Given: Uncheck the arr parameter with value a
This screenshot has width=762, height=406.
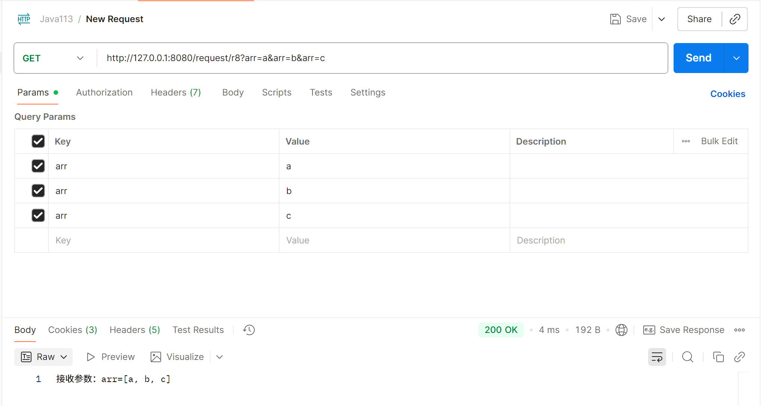Looking at the screenshot, I should (38, 166).
